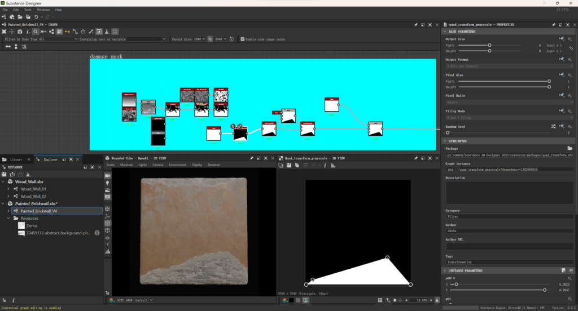This screenshot has width=578, height=311.
Task: Adjust the p00 Y slider handle
Action: (x=544, y=290)
